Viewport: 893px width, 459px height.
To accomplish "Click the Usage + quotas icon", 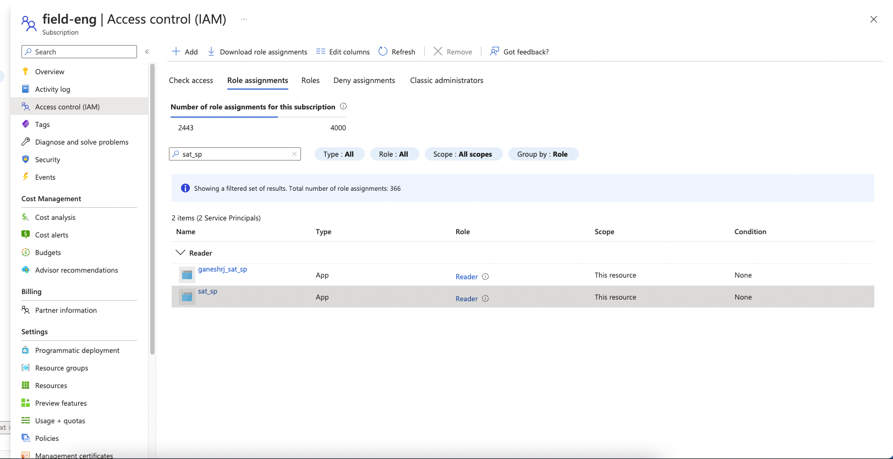I will 25,421.
